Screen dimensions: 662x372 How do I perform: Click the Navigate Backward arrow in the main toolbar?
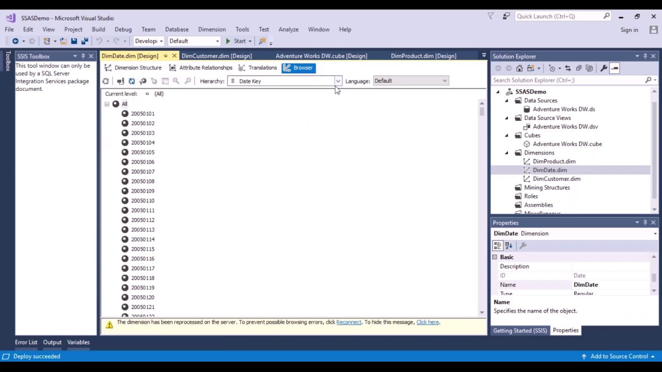pos(16,41)
